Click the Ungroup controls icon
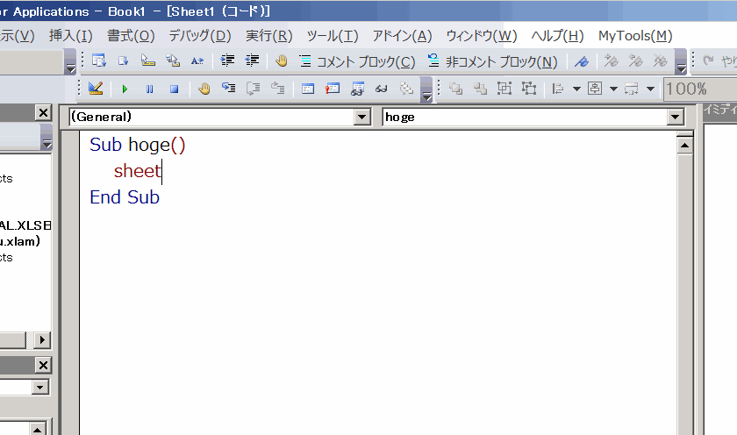Viewport: 737px width, 435px height. pyautogui.click(x=529, y=89)
